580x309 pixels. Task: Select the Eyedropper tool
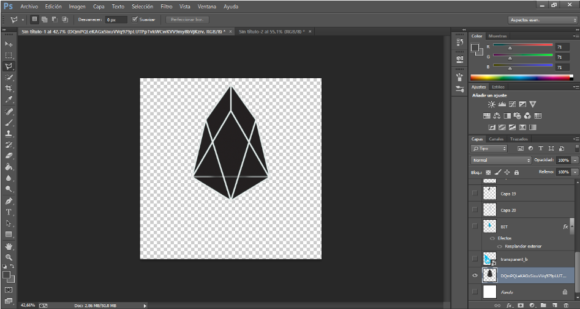pos(9,100)
